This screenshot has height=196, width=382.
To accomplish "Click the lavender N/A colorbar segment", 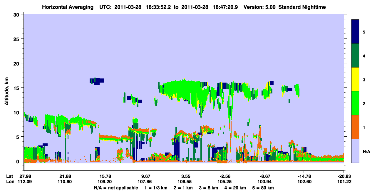I will [355, 151].
